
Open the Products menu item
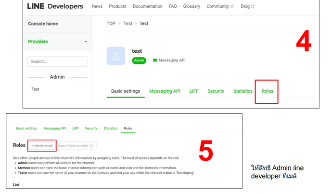point(117,6)
